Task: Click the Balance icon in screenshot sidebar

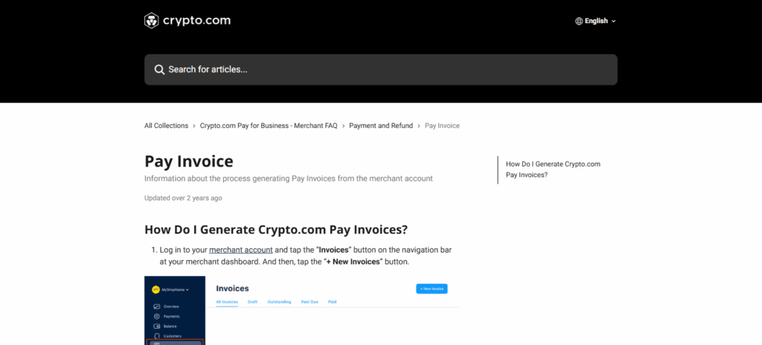Action: [156, 326]
